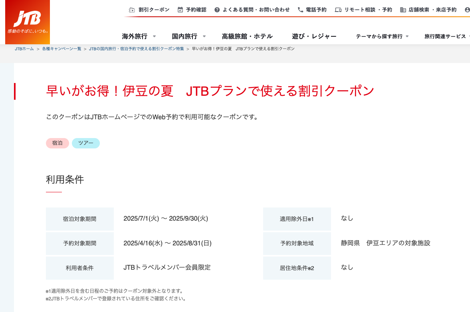The height and width of the screenshot is (312, 470).
Task: Open the 電話予約 link
Action: tap(316, 10)
